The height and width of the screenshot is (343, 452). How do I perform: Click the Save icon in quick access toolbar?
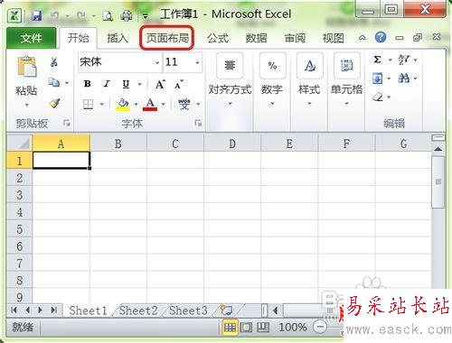[x=36, y=15]
